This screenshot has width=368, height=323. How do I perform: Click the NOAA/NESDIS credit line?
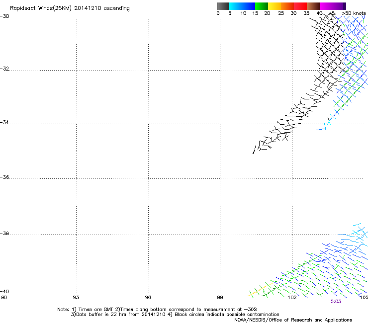293,320
